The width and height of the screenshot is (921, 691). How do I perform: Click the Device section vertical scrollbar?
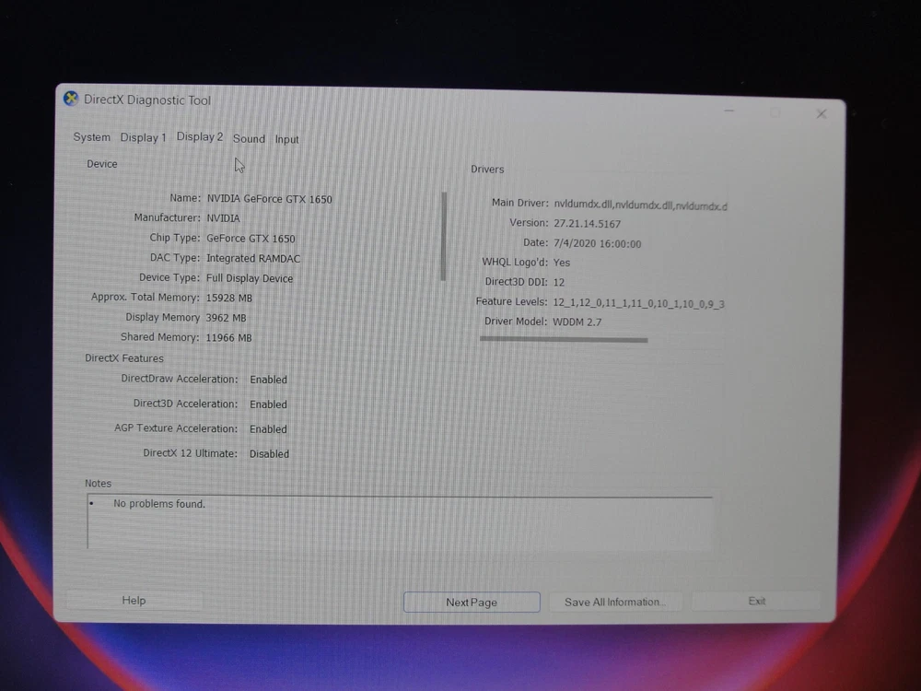[x=444, y=236]
